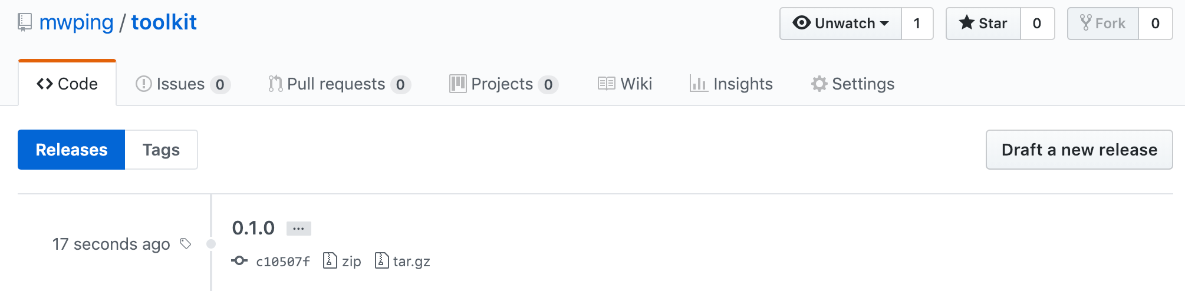Open the Unwatch notifications dropdown

tap(841, 24)
